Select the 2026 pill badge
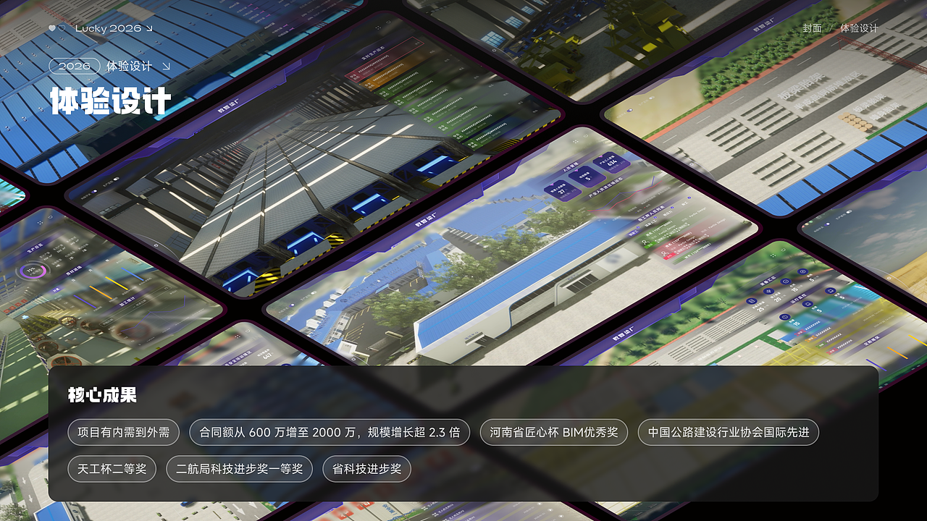The width and height of the screenshot is (927, 521). (x=75, y=66)
